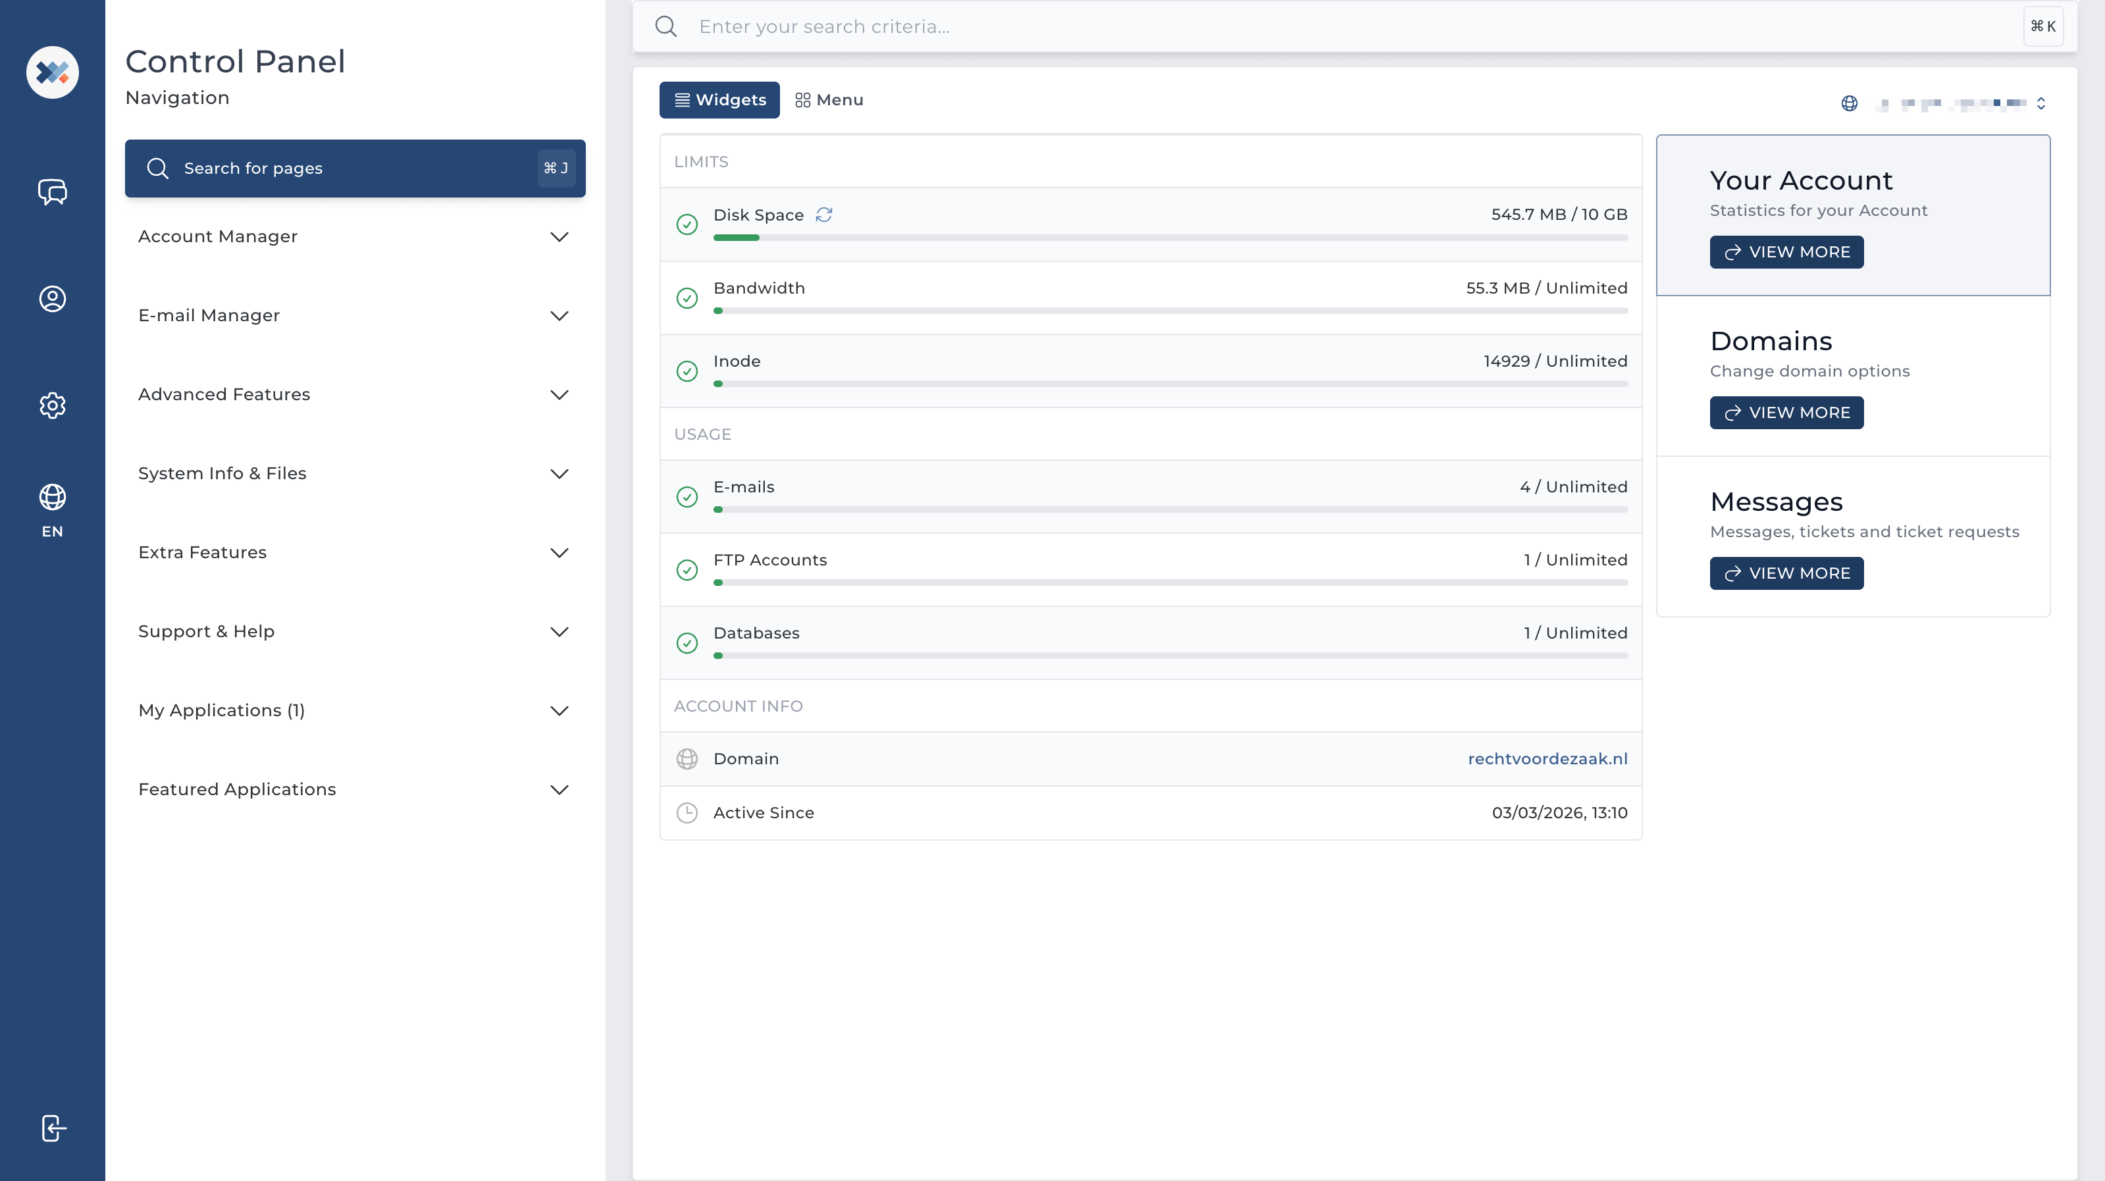This screenshot has height=1181, width=2105.
Task: Click the green check icon beside Bandwidth
Action: point(687,298)
